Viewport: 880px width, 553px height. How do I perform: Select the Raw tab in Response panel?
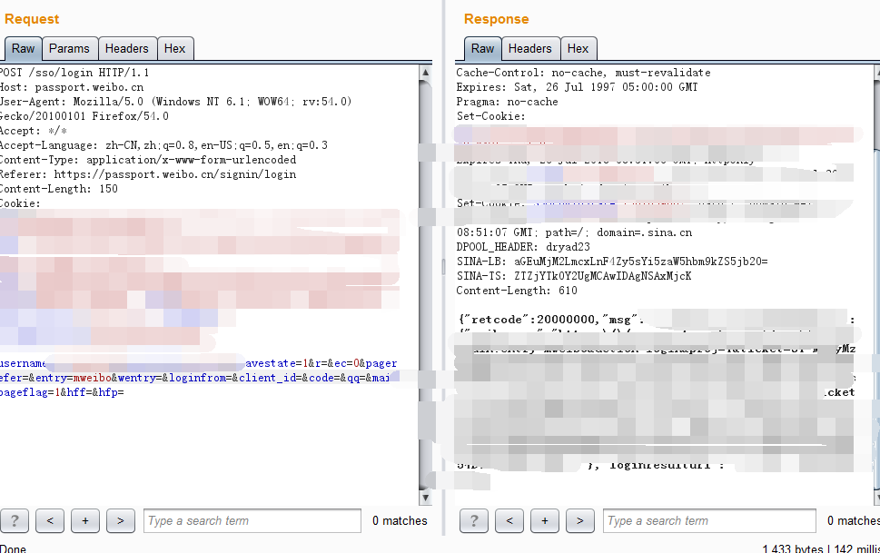pyautogui.click(x=482, y=49)
